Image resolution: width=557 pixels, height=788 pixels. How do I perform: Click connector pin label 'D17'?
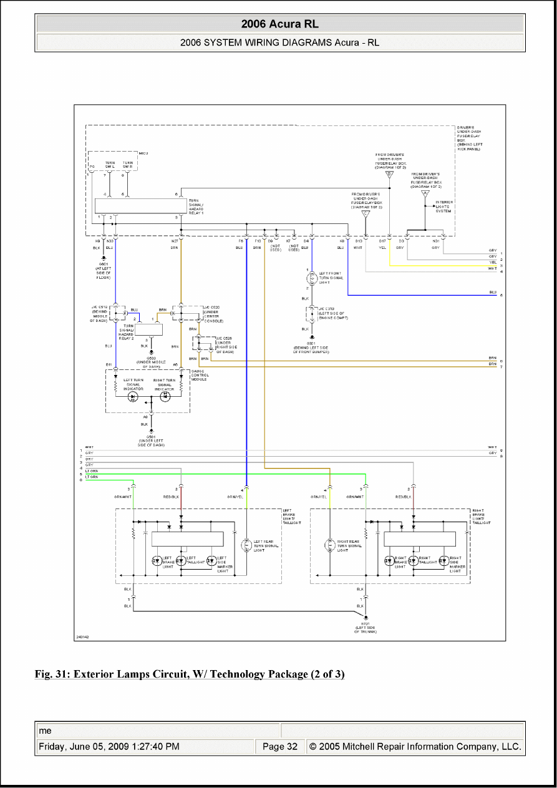pyautogui.click(x=382, y=240)
